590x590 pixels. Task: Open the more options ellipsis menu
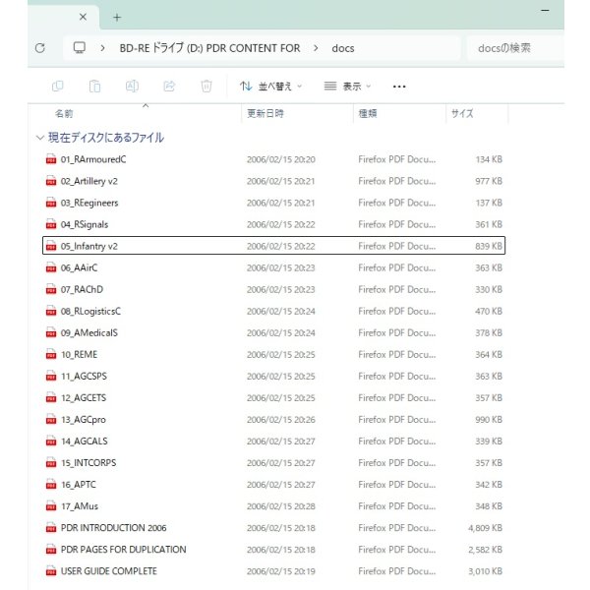[x=399, y=87]
